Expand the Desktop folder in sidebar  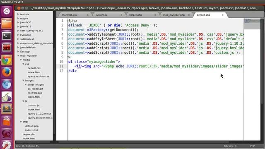click(x=18, y=51)
